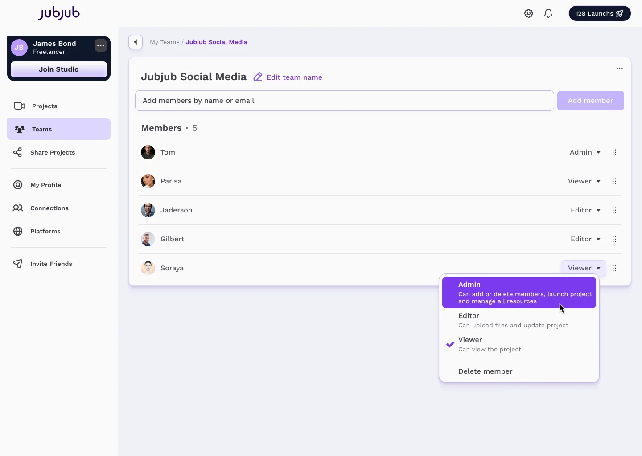Image resolution: width=642 pixels, height=456 pixels.
Task: Select the Teams icon in sidebar
Action: coord(18,129)
